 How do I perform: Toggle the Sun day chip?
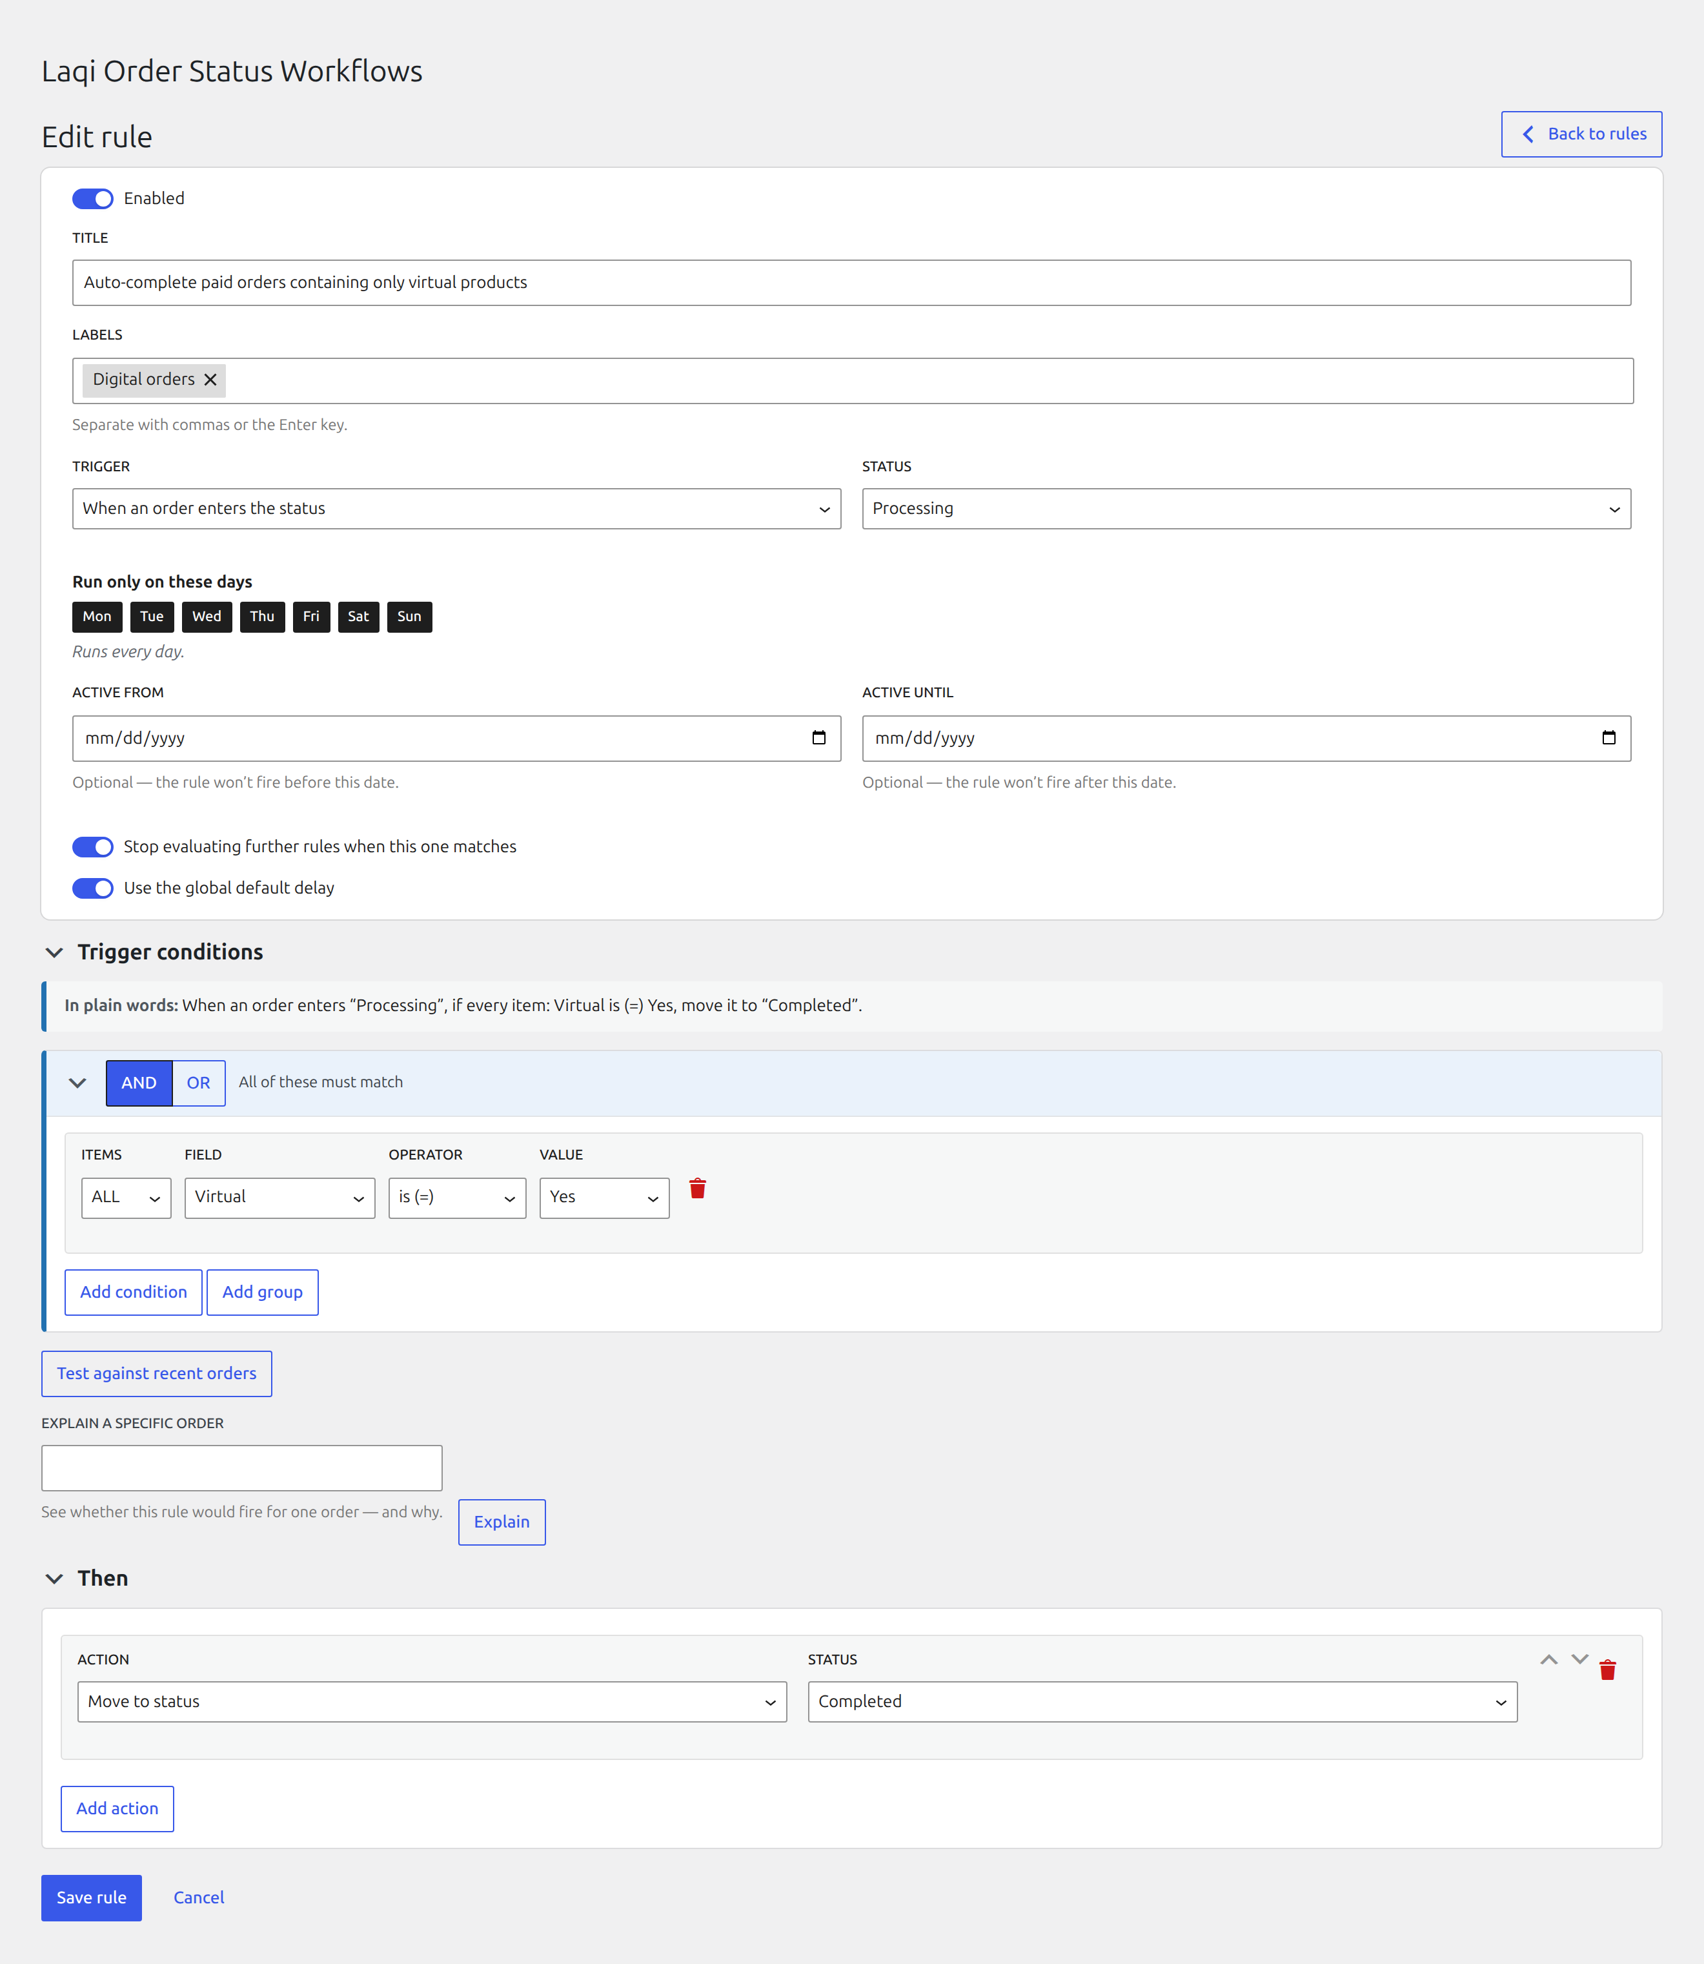coord(410,617)
